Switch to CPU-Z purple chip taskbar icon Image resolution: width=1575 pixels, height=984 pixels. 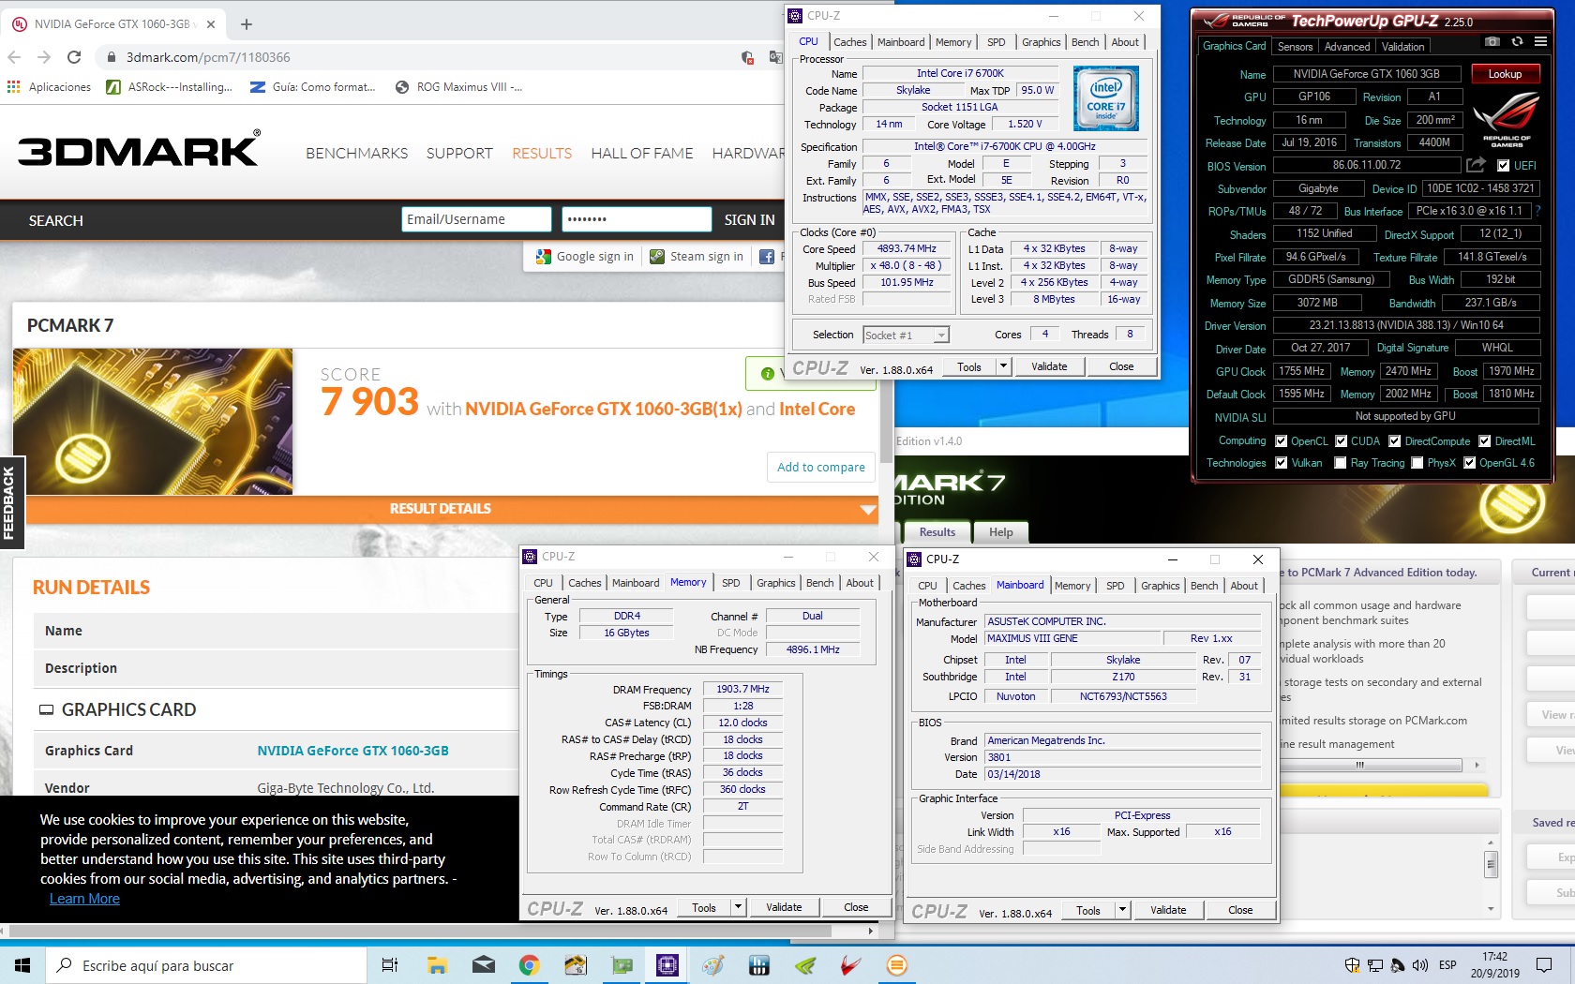[667, 965]
